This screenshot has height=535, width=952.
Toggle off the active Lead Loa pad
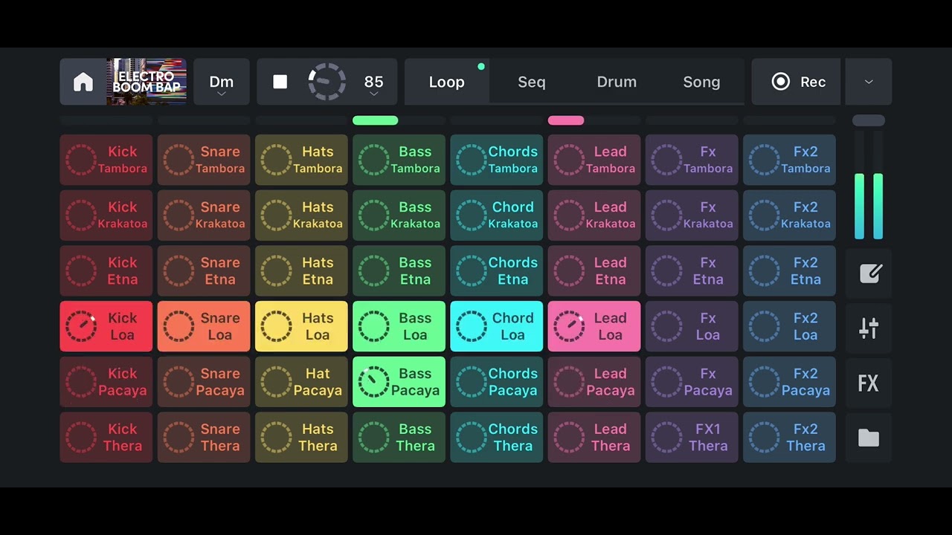tap(594, 326)
